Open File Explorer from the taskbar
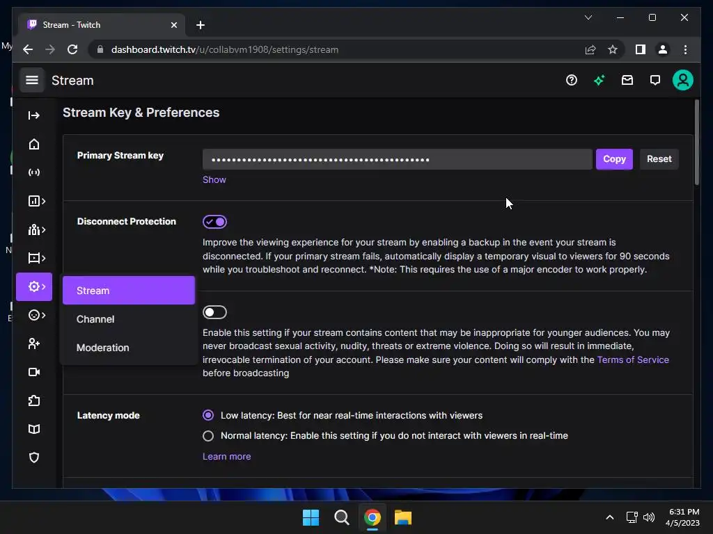This screenshot has width=713, height=534. tap(403, 517)
